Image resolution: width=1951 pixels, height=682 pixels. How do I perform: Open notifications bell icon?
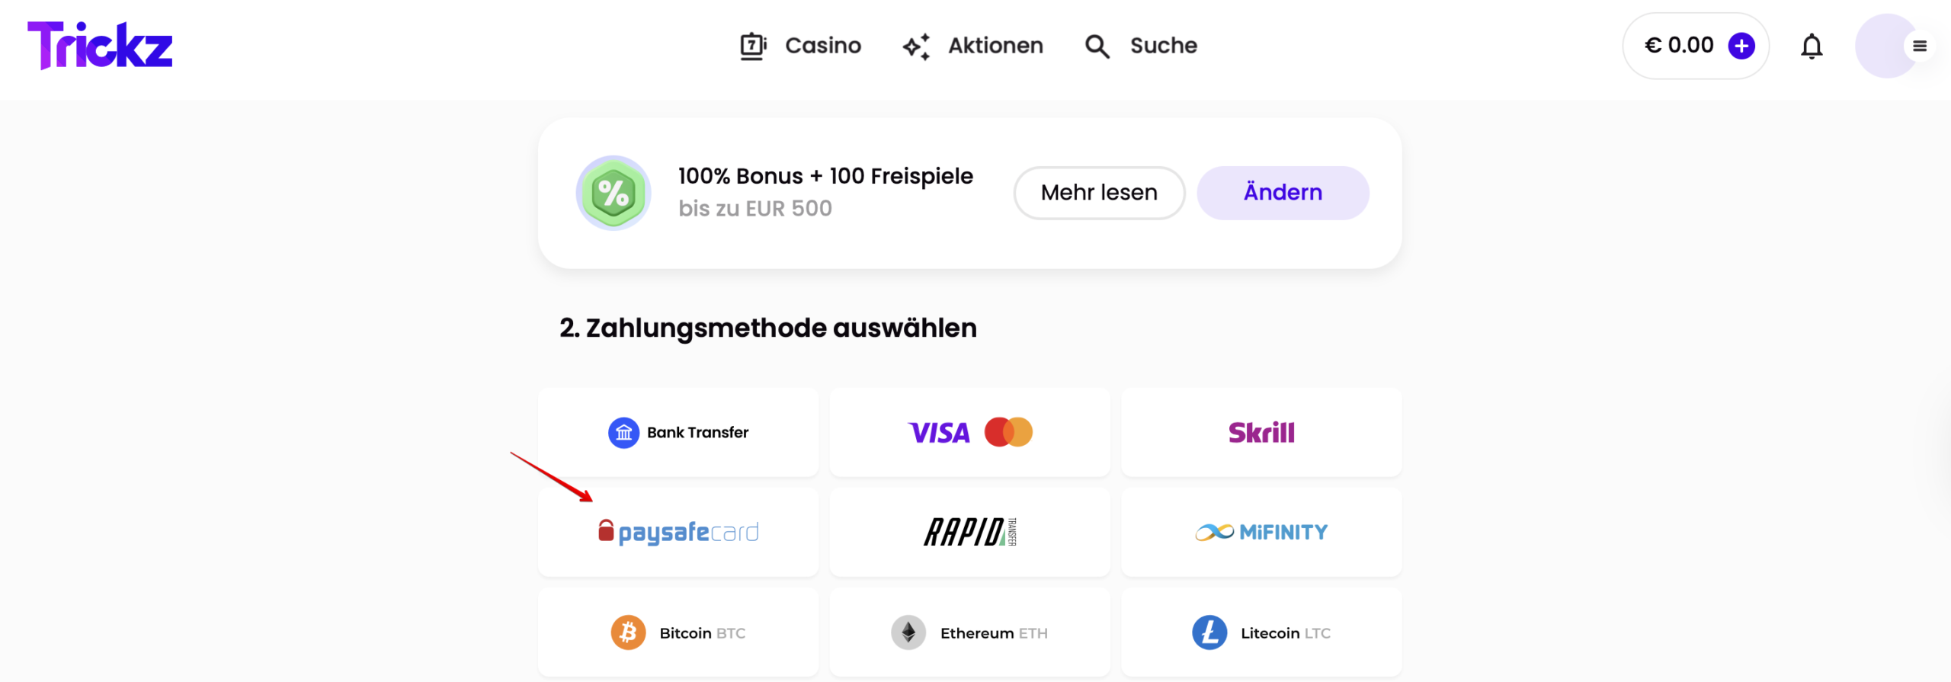point(1812,46)
